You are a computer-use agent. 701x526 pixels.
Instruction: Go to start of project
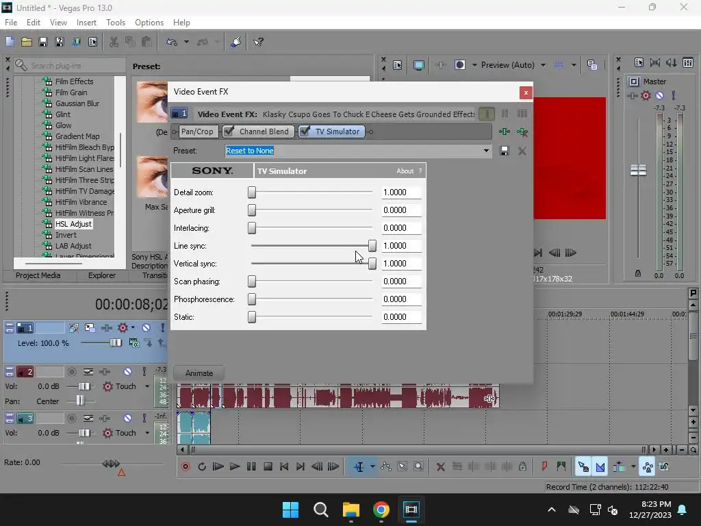[x=284, y=466]
